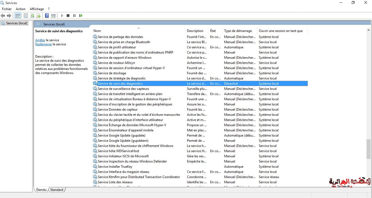Viewport: 372px width, 198px height.
Task: Click the Pause service toolbar icon
Action: coord(74,16)
